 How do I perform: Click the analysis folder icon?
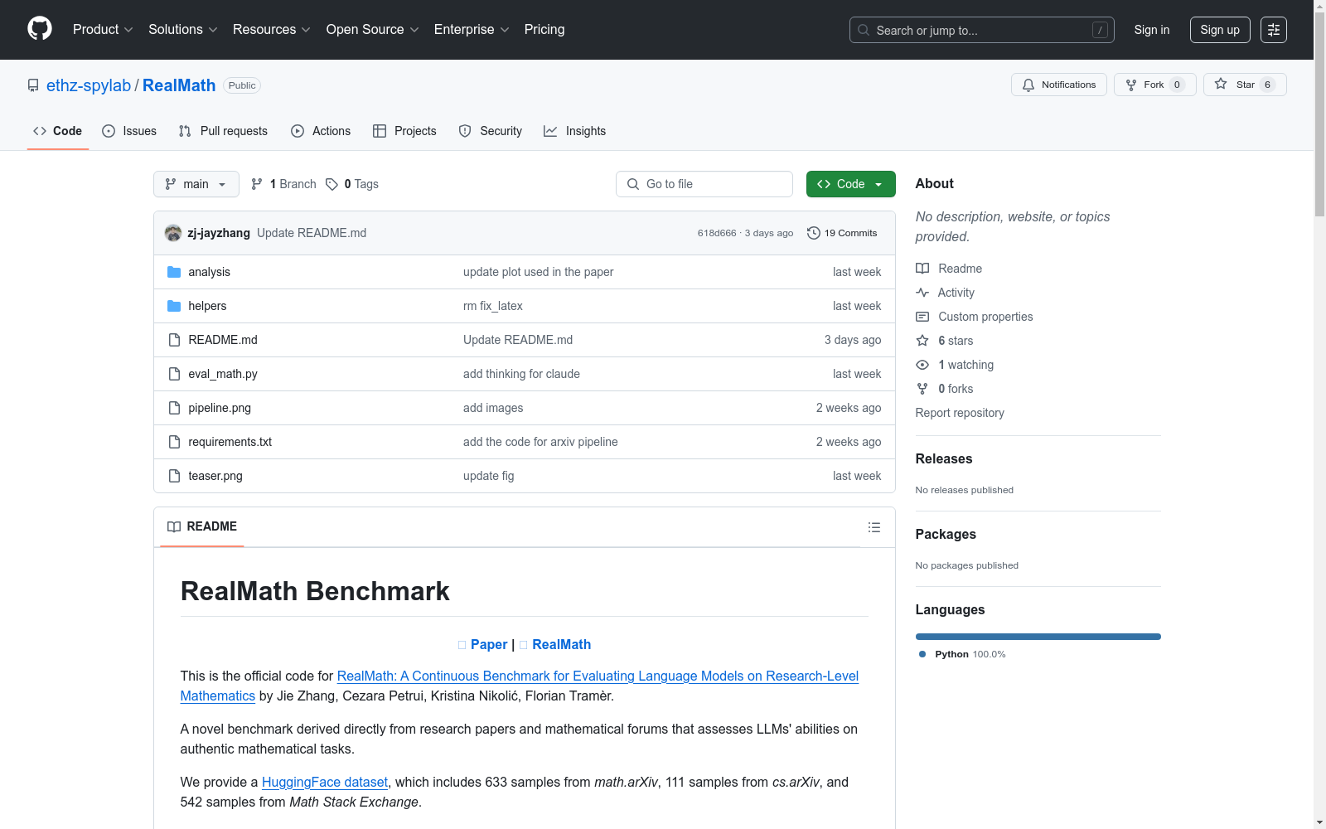pyautogui.click(x=174, y=272)
